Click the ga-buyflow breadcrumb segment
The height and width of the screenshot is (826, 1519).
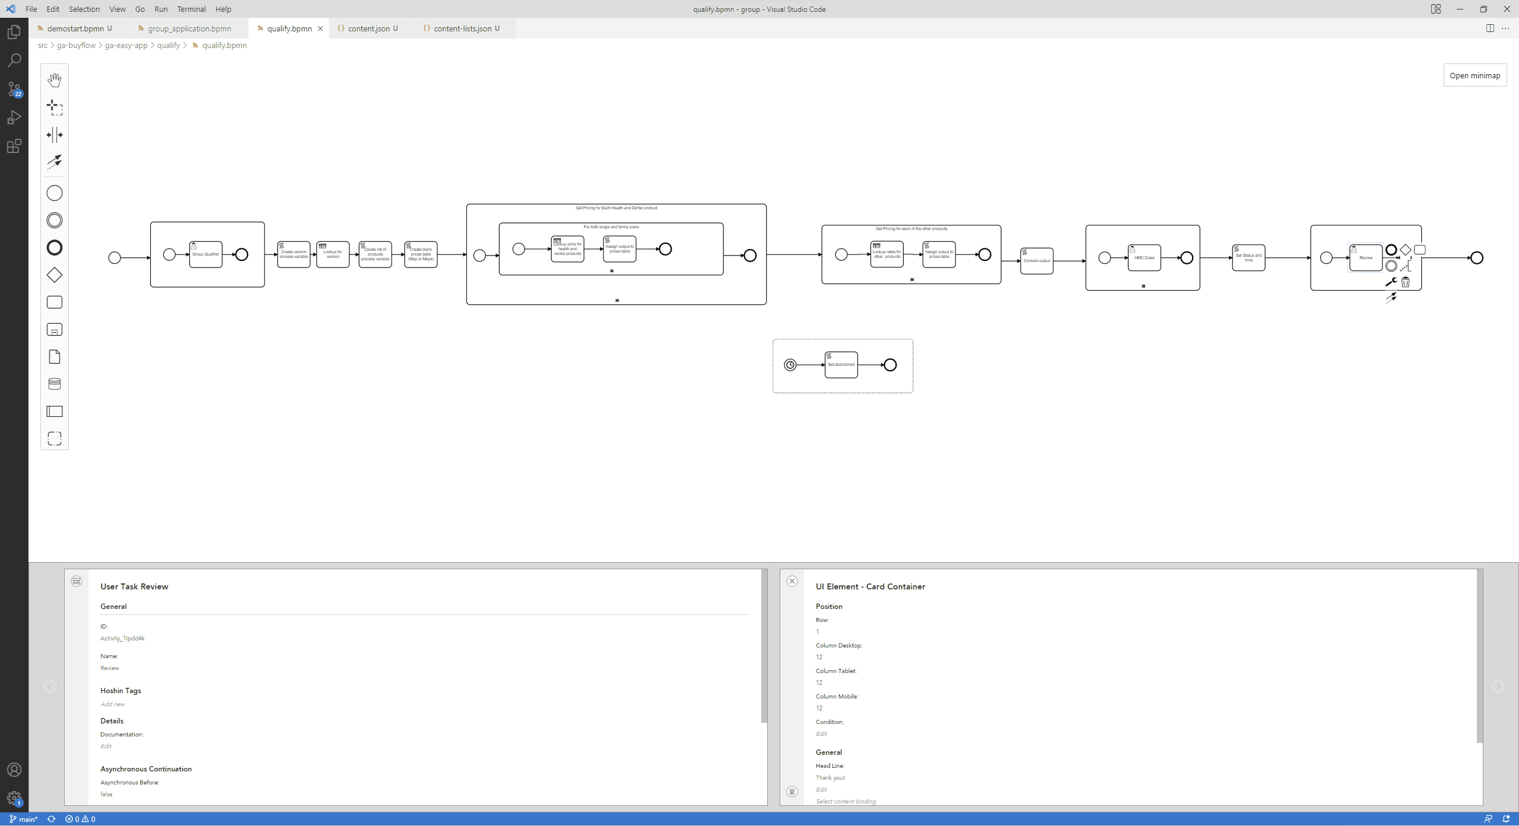point(76,45)
